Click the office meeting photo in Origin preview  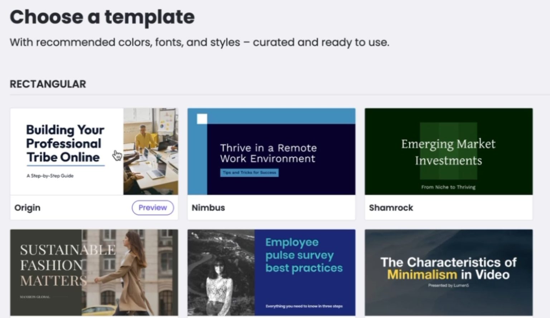(151, 151)
